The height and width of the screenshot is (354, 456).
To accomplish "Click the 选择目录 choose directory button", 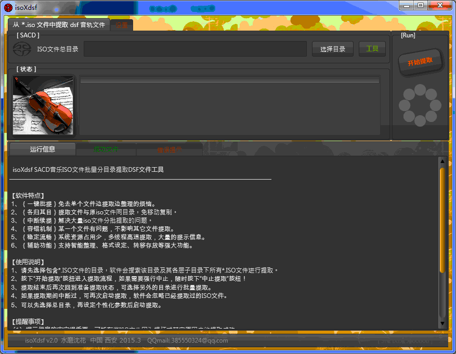I will click(x=333, y=49).
